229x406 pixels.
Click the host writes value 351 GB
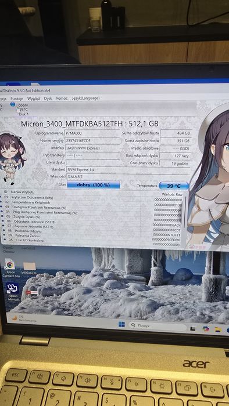(x=176, y=141)
